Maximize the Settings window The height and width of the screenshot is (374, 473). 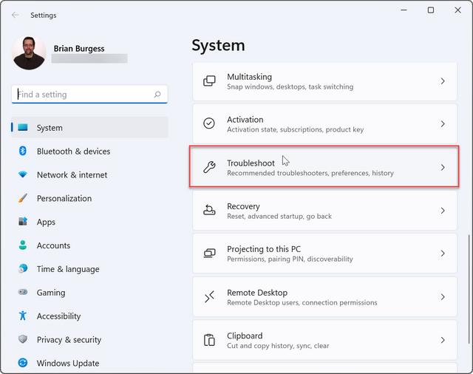pyautogui.click(x=431, y=10)
